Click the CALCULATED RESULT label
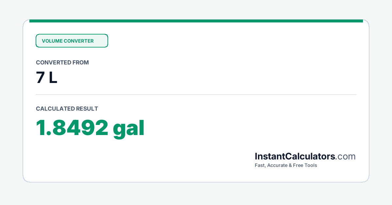Image resolution: width=392 pixels, height=205 pixels. pyautogui.click(x=67, y=109)
